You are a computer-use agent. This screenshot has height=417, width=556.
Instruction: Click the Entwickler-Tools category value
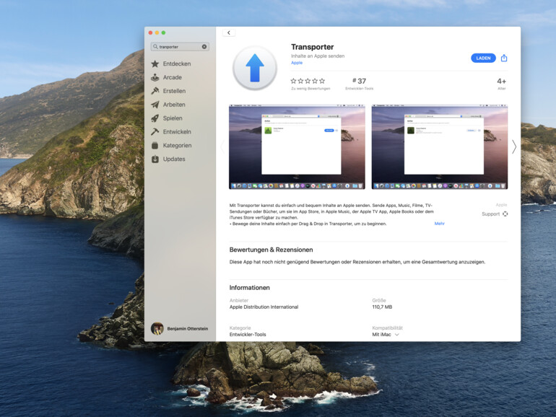coord(248,335)
